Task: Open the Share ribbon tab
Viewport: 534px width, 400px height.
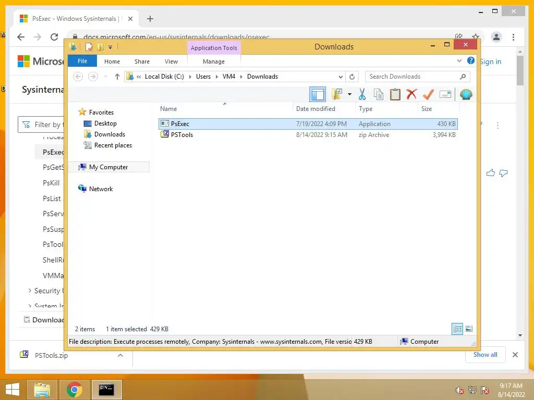Action: [142, 61]
